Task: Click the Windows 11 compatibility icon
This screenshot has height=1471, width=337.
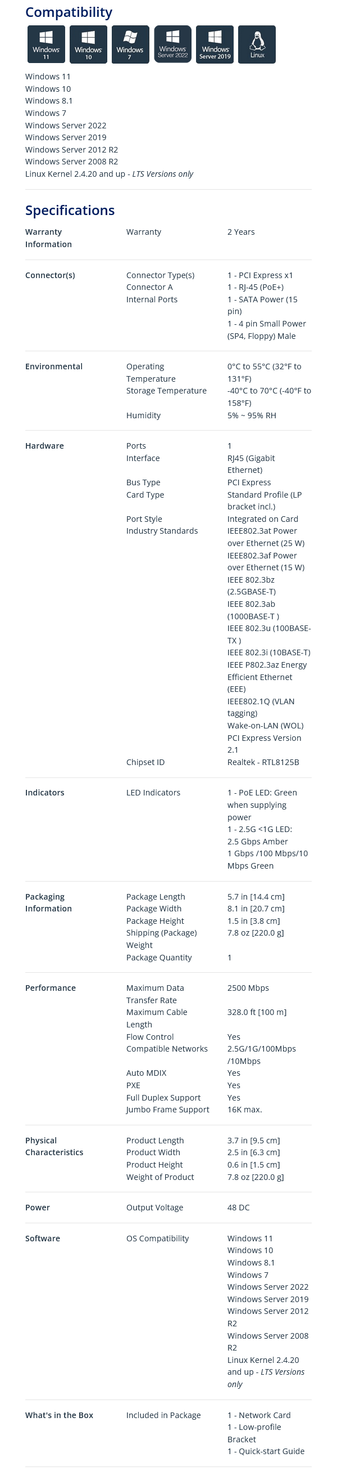Action: pyautogui.click(x=46, y=44)
